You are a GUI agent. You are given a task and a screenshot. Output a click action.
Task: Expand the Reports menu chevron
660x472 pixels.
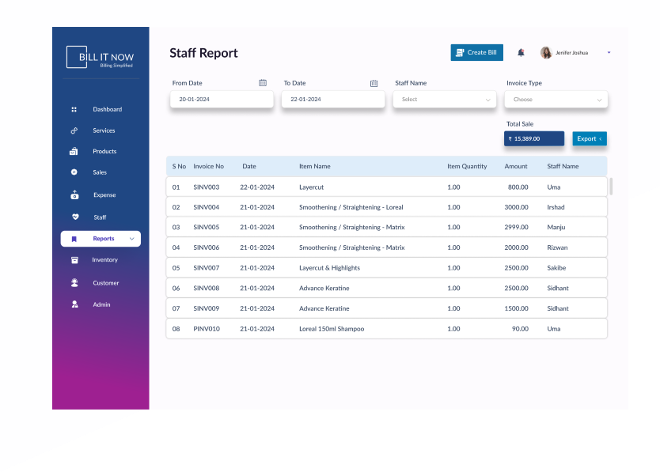point(131,239)
